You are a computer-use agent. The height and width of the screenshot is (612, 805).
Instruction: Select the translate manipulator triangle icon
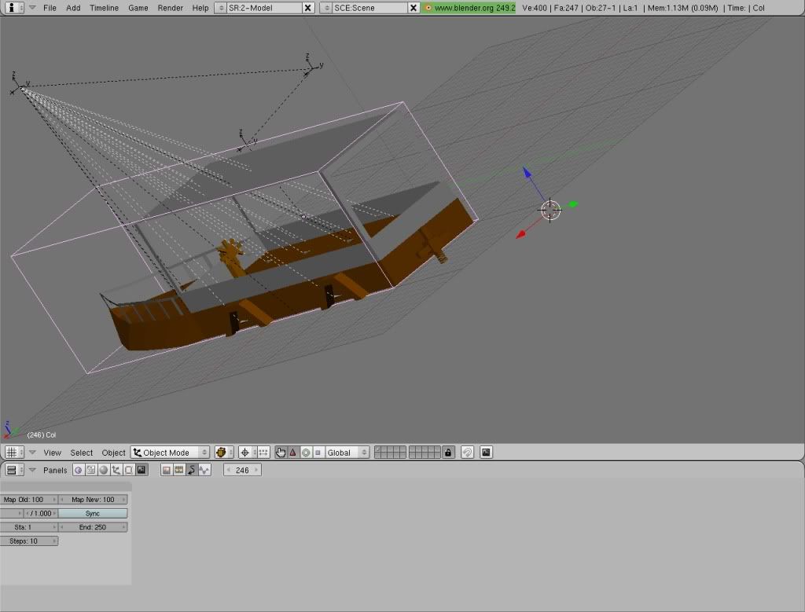(293, 453)
